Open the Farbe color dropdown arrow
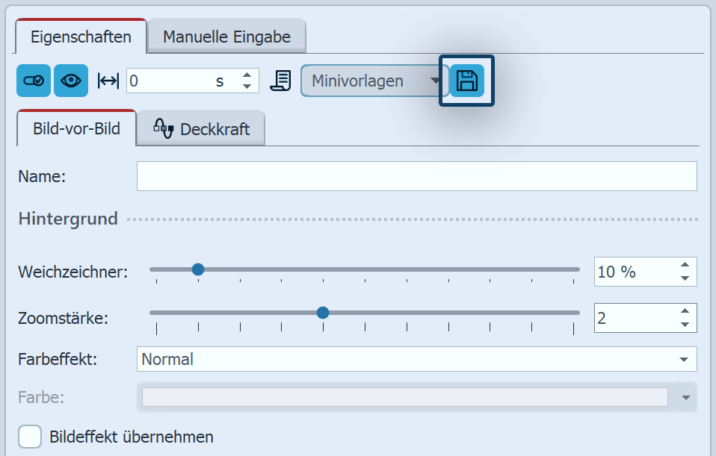 685,397
